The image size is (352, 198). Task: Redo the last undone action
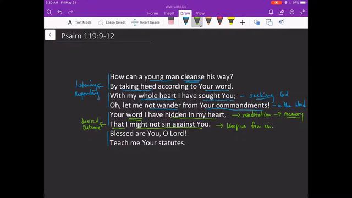(70, 12)
